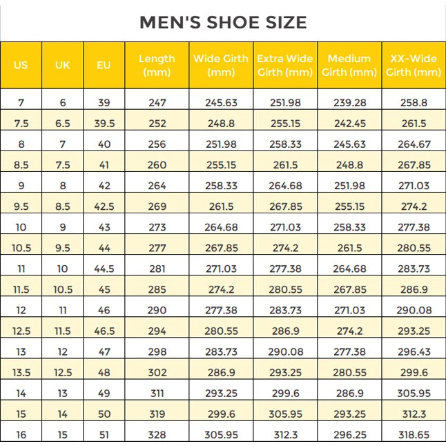
Task: Click US size 7 cell
Action: (21, 103)
